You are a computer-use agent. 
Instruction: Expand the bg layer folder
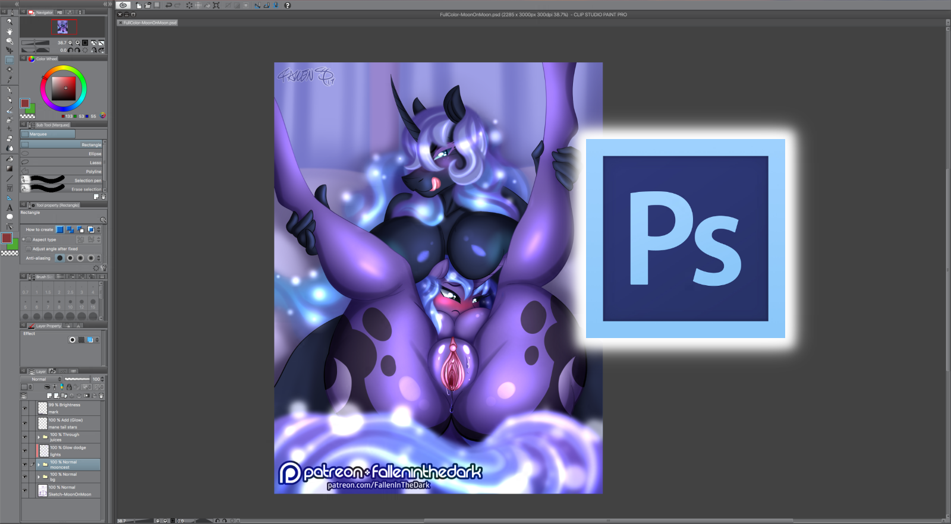pyautogui.click(x=39, y=476)
